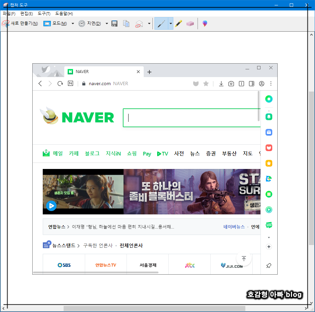The image size is (315, 312).
Task: Click the bookmark star in address bar
Action: click(206, 83)
